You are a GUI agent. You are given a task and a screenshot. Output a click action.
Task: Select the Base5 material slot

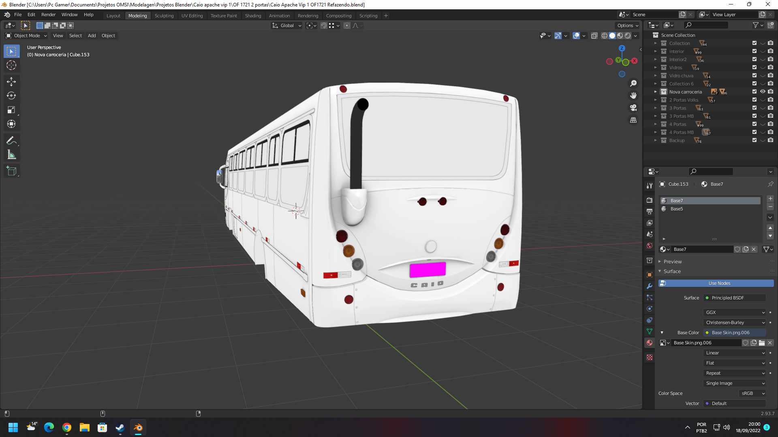pos(677,209)
